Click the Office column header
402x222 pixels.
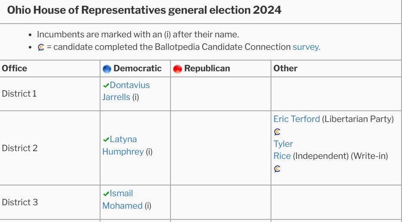pyautogui.click(x=14, y=68)
